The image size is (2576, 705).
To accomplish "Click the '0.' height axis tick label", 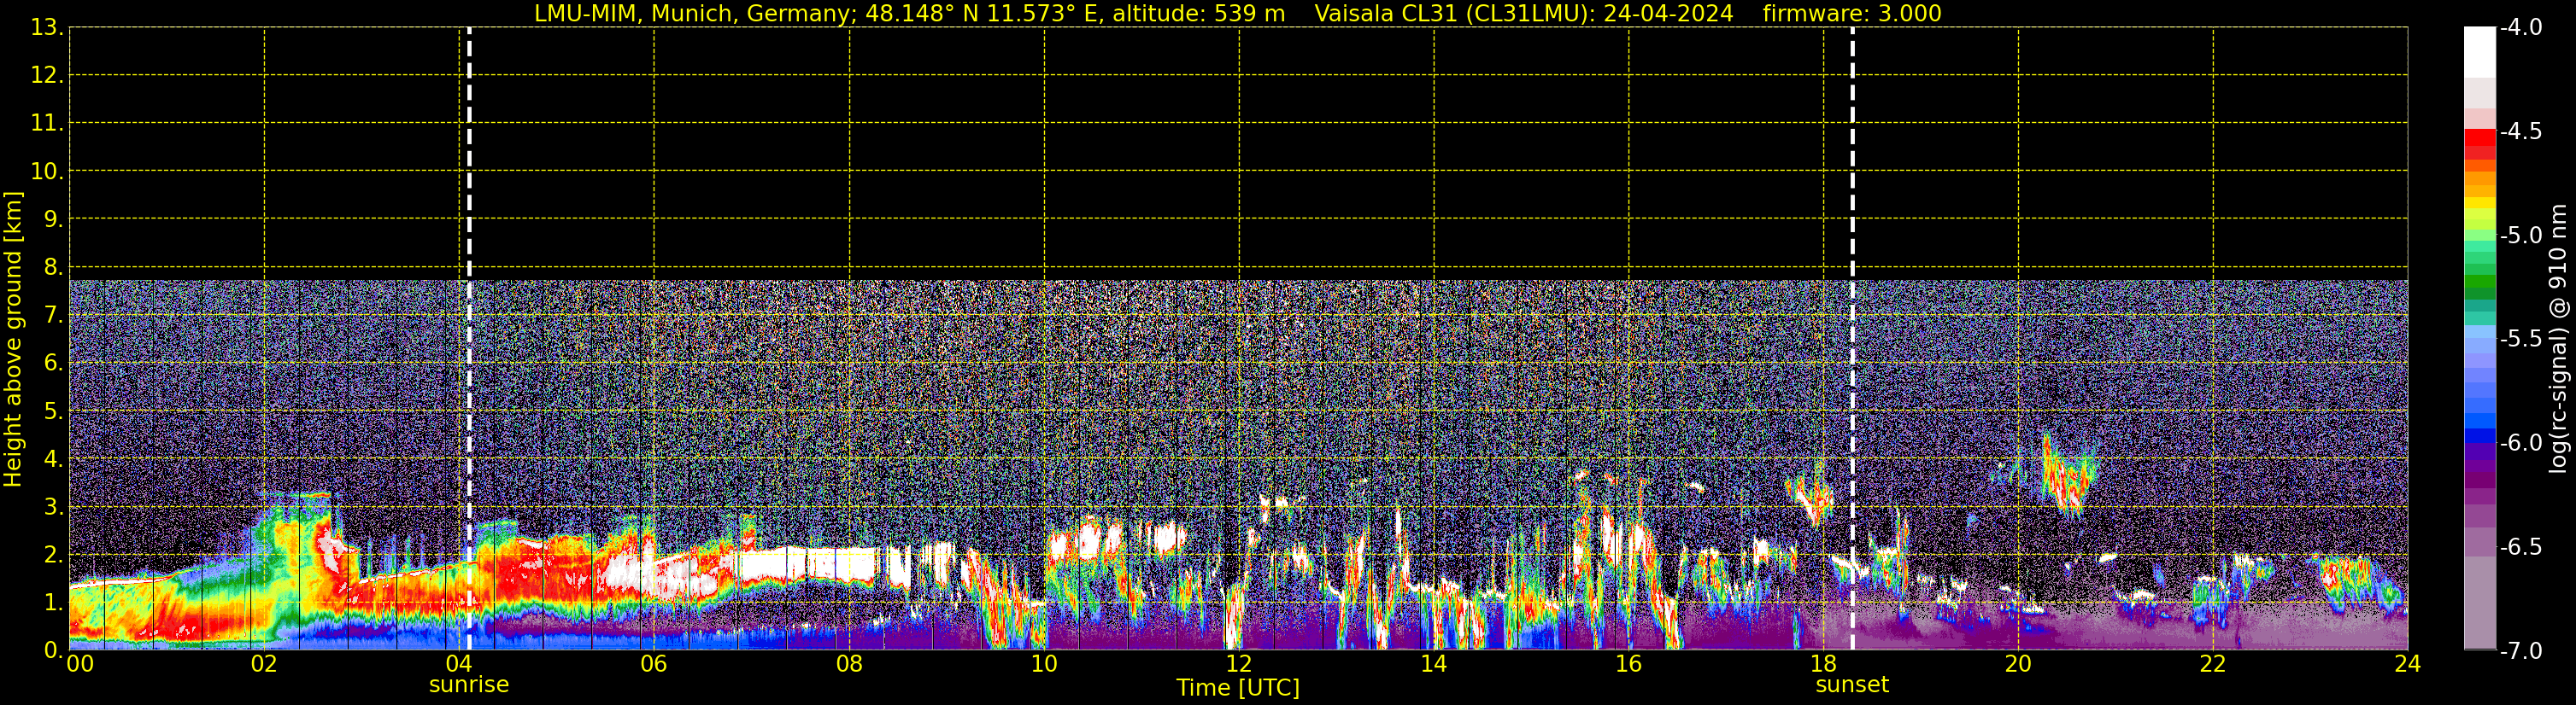I will (53, 650).
